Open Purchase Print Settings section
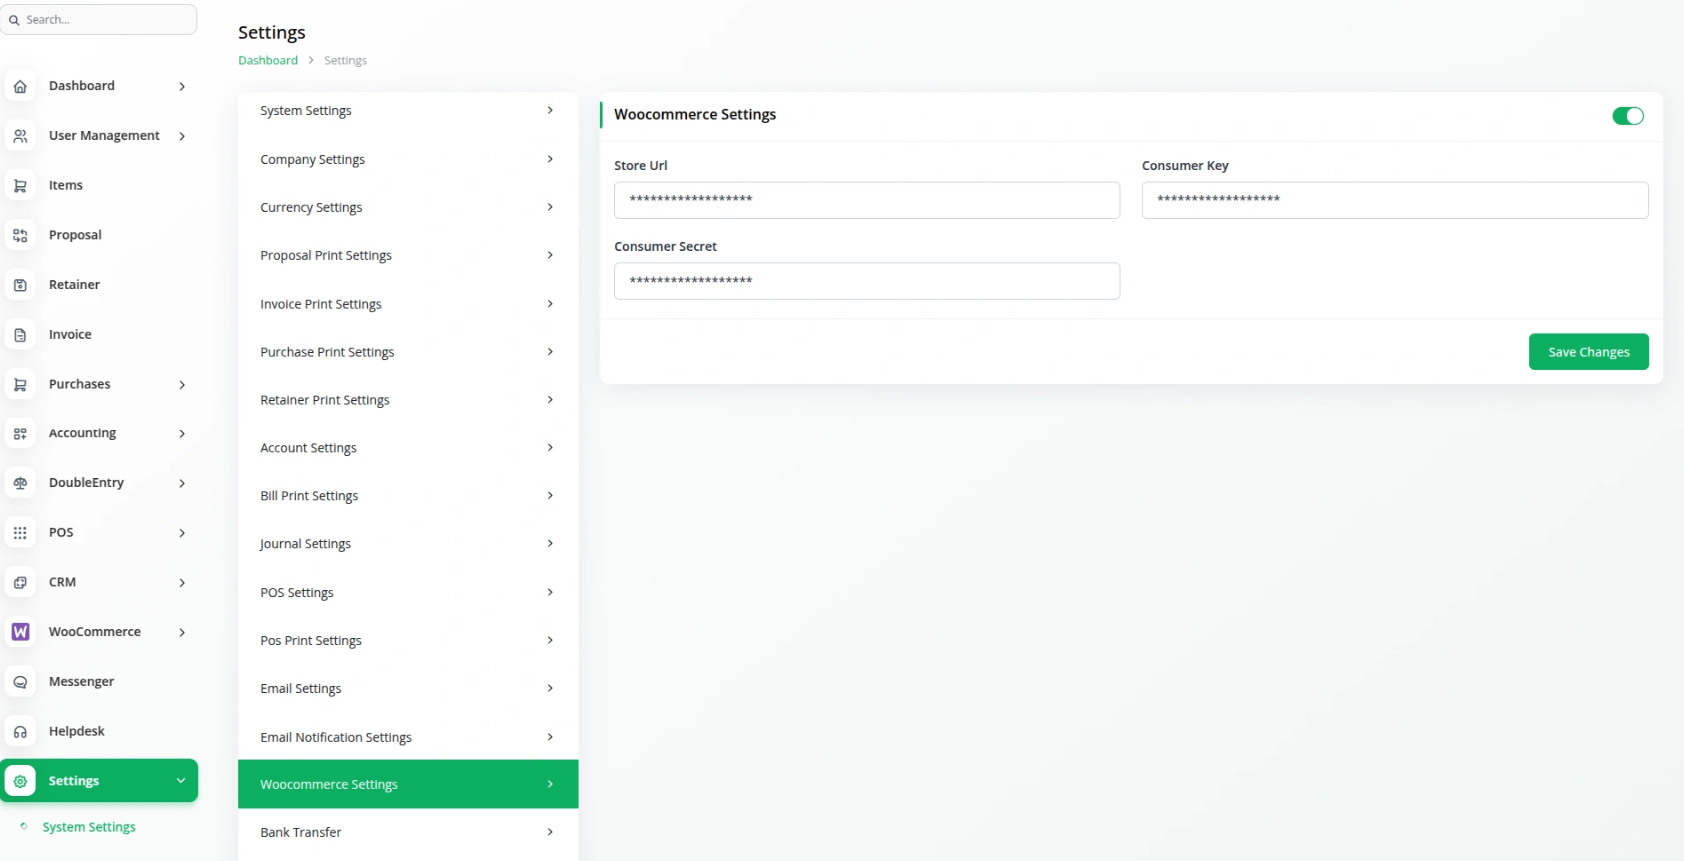This screenshot has width=1684, height=861. [x=408, y=352]
